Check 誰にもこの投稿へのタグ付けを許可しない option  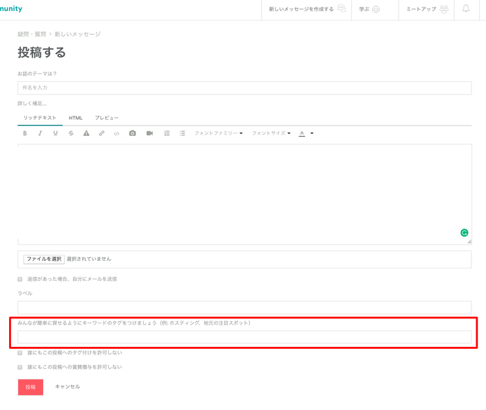[20, 352]
